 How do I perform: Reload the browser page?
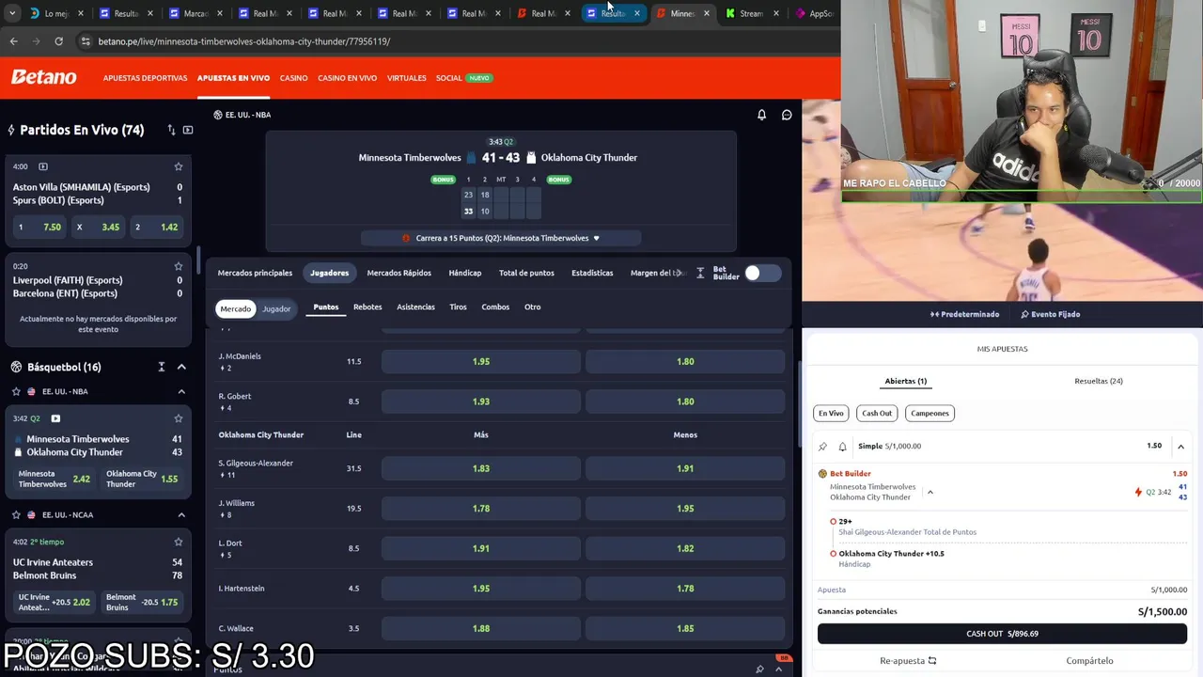[58, 41]
